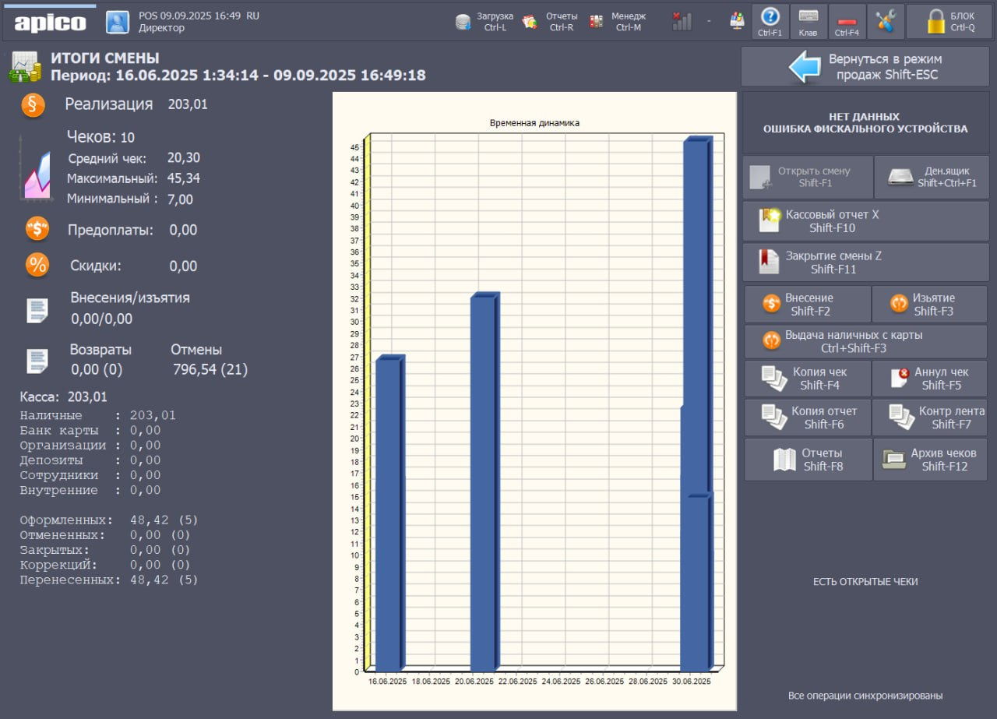Image resolution: width=997 pixels, height=719 pixels.
Task: Click the signal strength status icon
Action: point(682,22)
